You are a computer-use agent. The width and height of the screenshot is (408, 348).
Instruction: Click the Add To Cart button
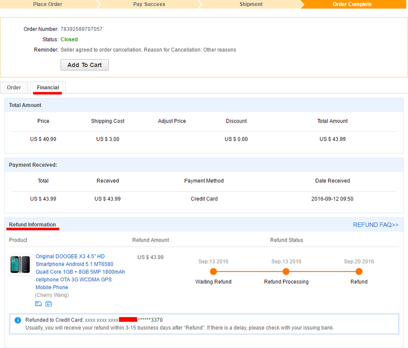point(85,65)
